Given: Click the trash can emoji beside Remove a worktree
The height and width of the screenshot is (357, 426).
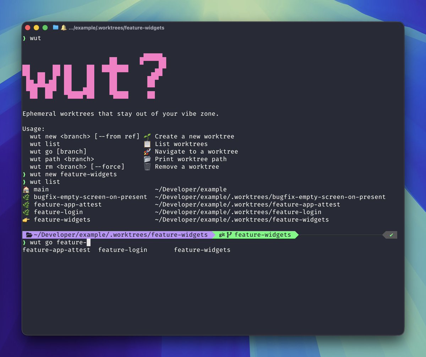Looking at the screenshot, I should coord(147,167).
